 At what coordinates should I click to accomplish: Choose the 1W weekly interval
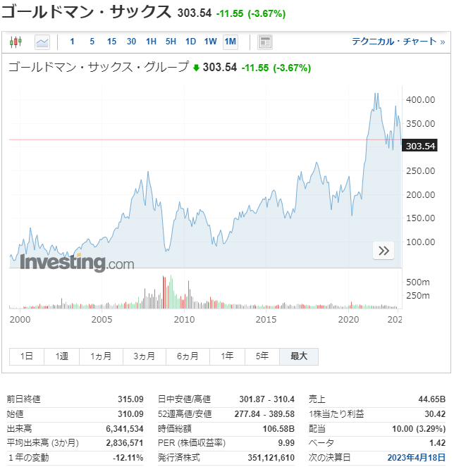[210, 42]
